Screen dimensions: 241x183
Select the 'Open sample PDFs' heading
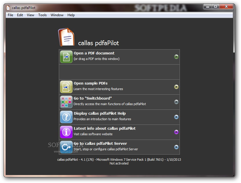pyautogui.click(x=91, y=83)
